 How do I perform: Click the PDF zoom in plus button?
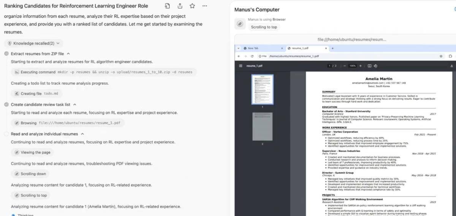pyautogui.click(x=361, y=66)
